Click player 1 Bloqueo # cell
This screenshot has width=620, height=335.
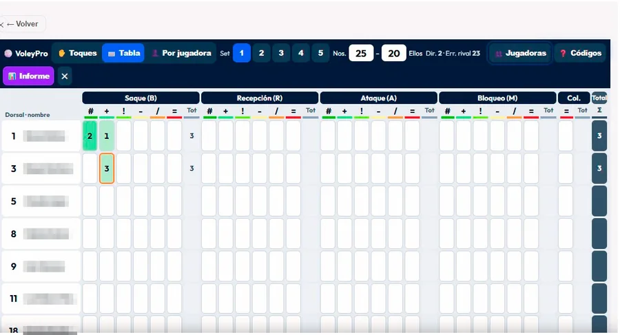pyautogui.click(x=447, y=136)
